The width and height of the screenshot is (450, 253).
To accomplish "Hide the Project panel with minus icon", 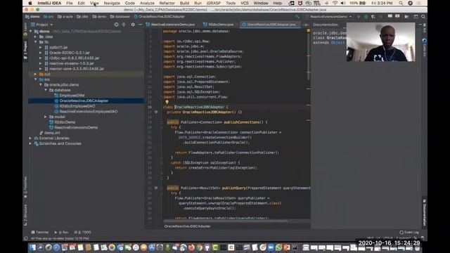I will [x=140, y=25].
